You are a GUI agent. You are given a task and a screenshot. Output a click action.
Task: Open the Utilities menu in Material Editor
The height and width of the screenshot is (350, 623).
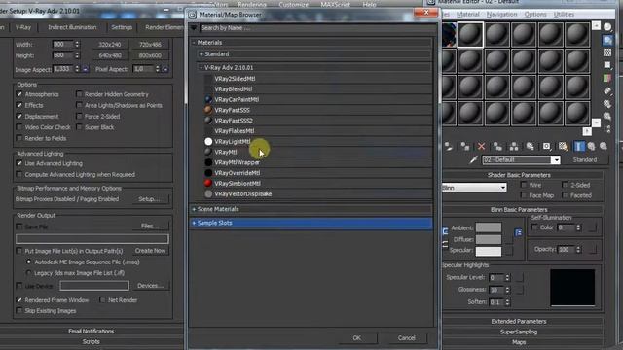[564, 15]
